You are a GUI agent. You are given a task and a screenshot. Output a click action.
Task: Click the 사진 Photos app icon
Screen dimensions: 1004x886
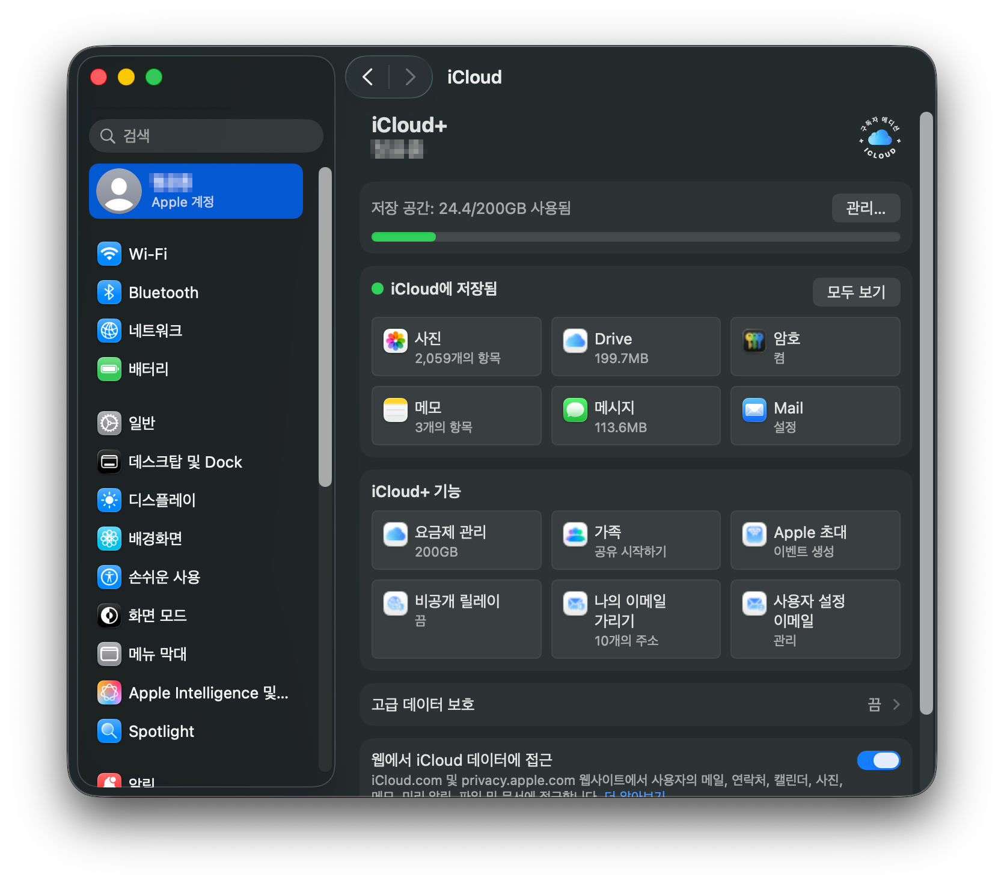point(396,341)
